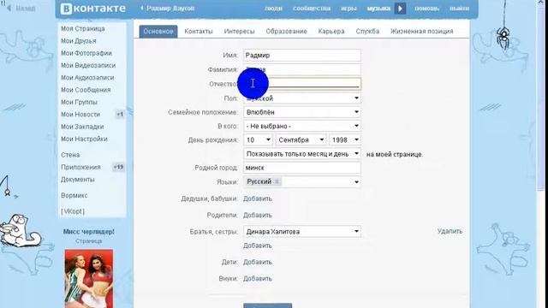Viewport: 548px width, 308px height.
Task: Add parents via Добавить link
Action: 258,215
